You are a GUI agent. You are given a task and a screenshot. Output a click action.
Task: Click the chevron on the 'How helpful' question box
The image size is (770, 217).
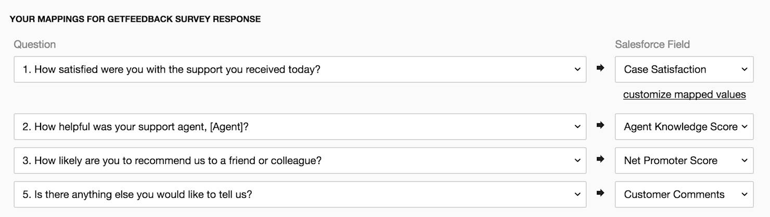click(577, 127)
